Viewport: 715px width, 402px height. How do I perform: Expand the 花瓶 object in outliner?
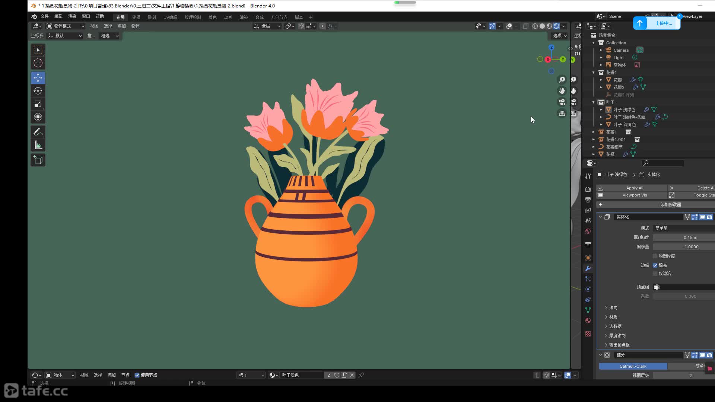(594, 154)
